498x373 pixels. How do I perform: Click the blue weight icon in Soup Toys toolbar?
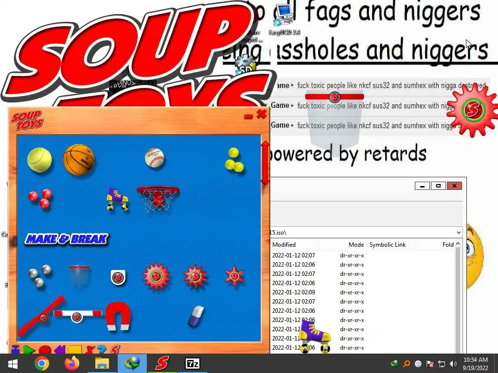15,350
